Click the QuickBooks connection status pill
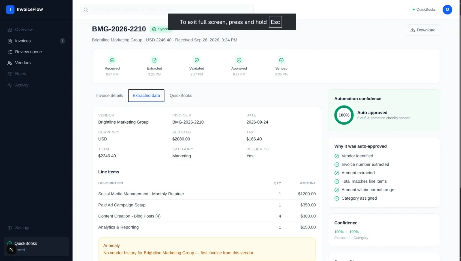The width and height of the screenshot is (461, 261). coord(424,10)
